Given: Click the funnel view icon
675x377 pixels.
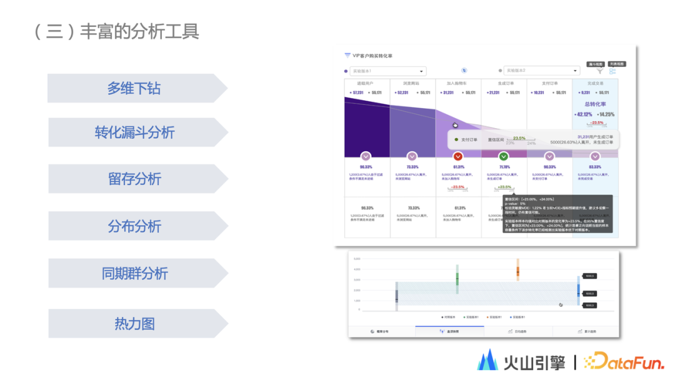Looking at the screenshot, I should point(599,71).
